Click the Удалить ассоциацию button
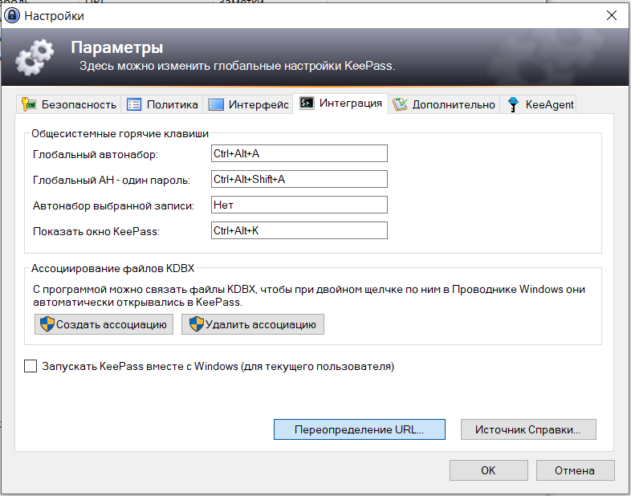Viewport: 631px width, 496px height. (x=253, y=324)
